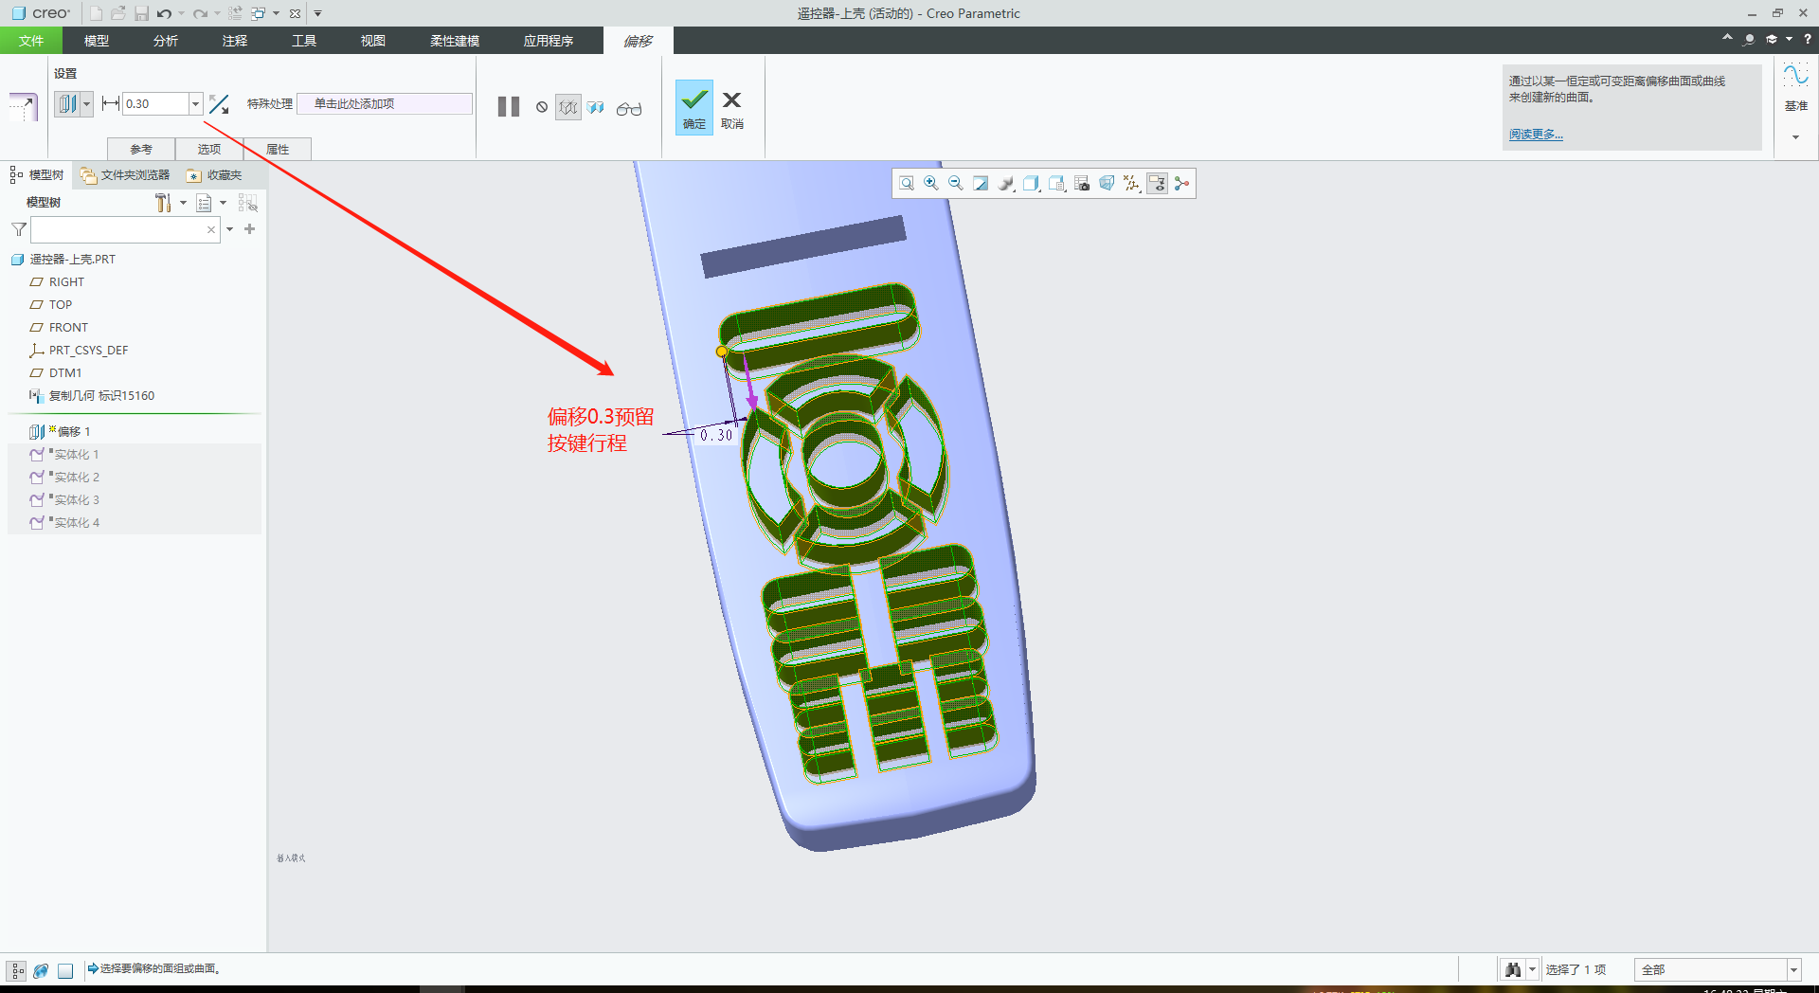This screenshot has height=993, width=1819.
Task: Open the view manager icon
Action: 1056,184
